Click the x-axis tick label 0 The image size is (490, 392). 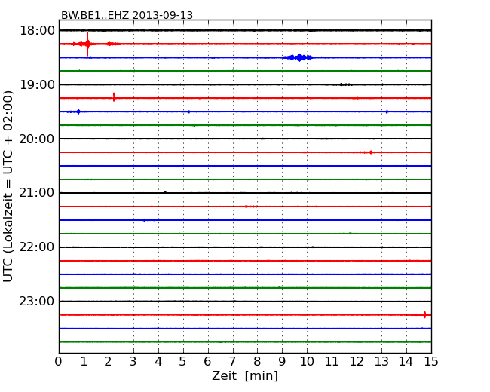click(59, 361)
